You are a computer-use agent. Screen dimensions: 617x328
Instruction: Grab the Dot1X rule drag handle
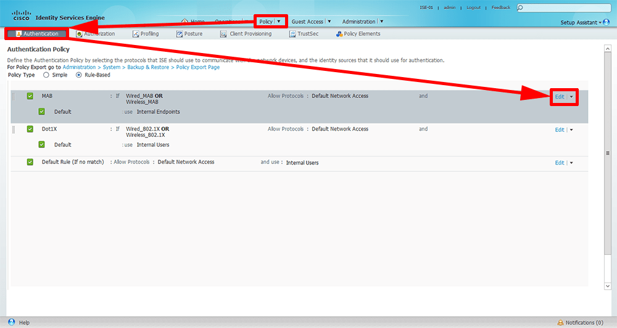click(x=14, y=129)
